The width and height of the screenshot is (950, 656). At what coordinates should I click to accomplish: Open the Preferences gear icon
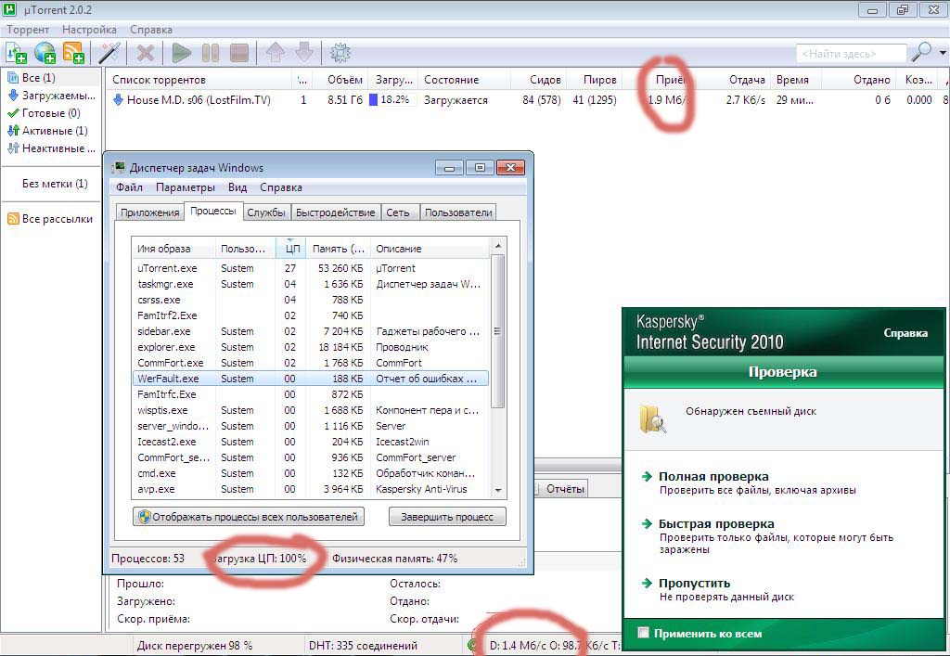pyautogui.click(x=340, y=52)
